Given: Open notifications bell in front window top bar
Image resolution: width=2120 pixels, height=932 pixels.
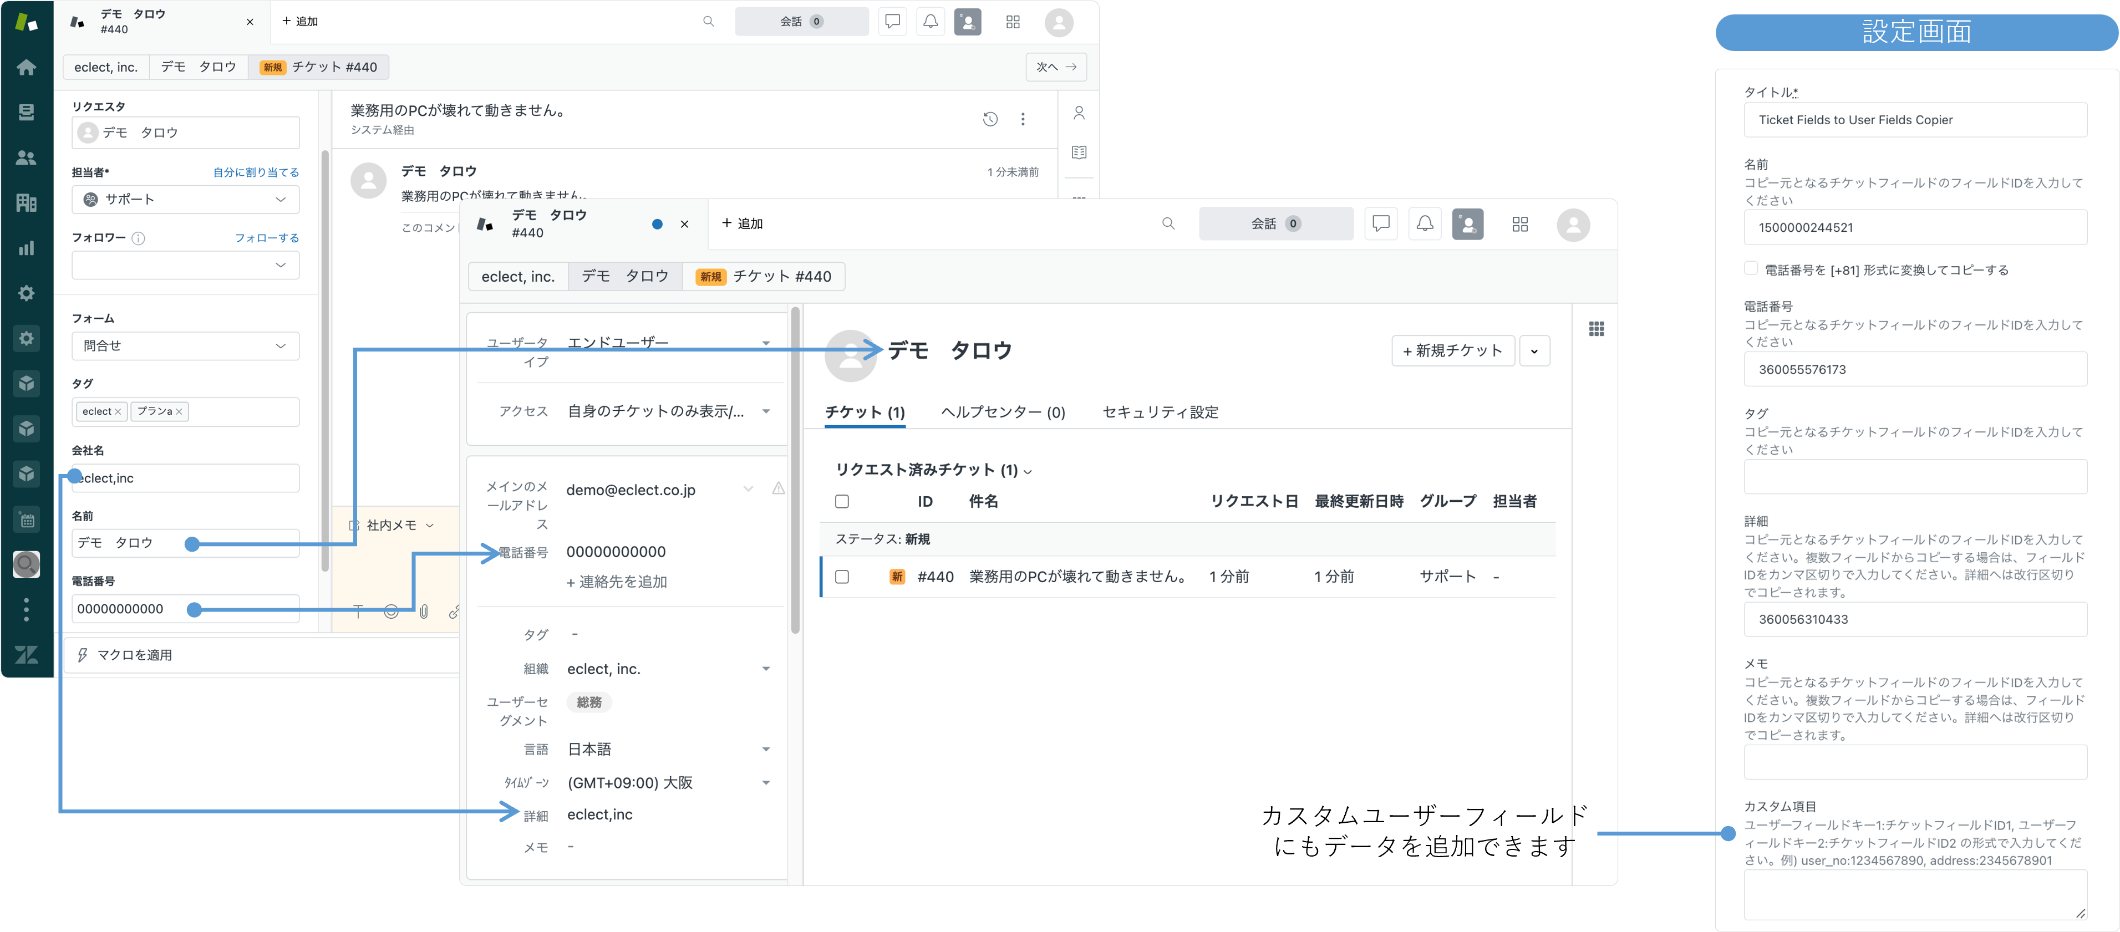Looking at the screenshot, I should pos(1425,224).
